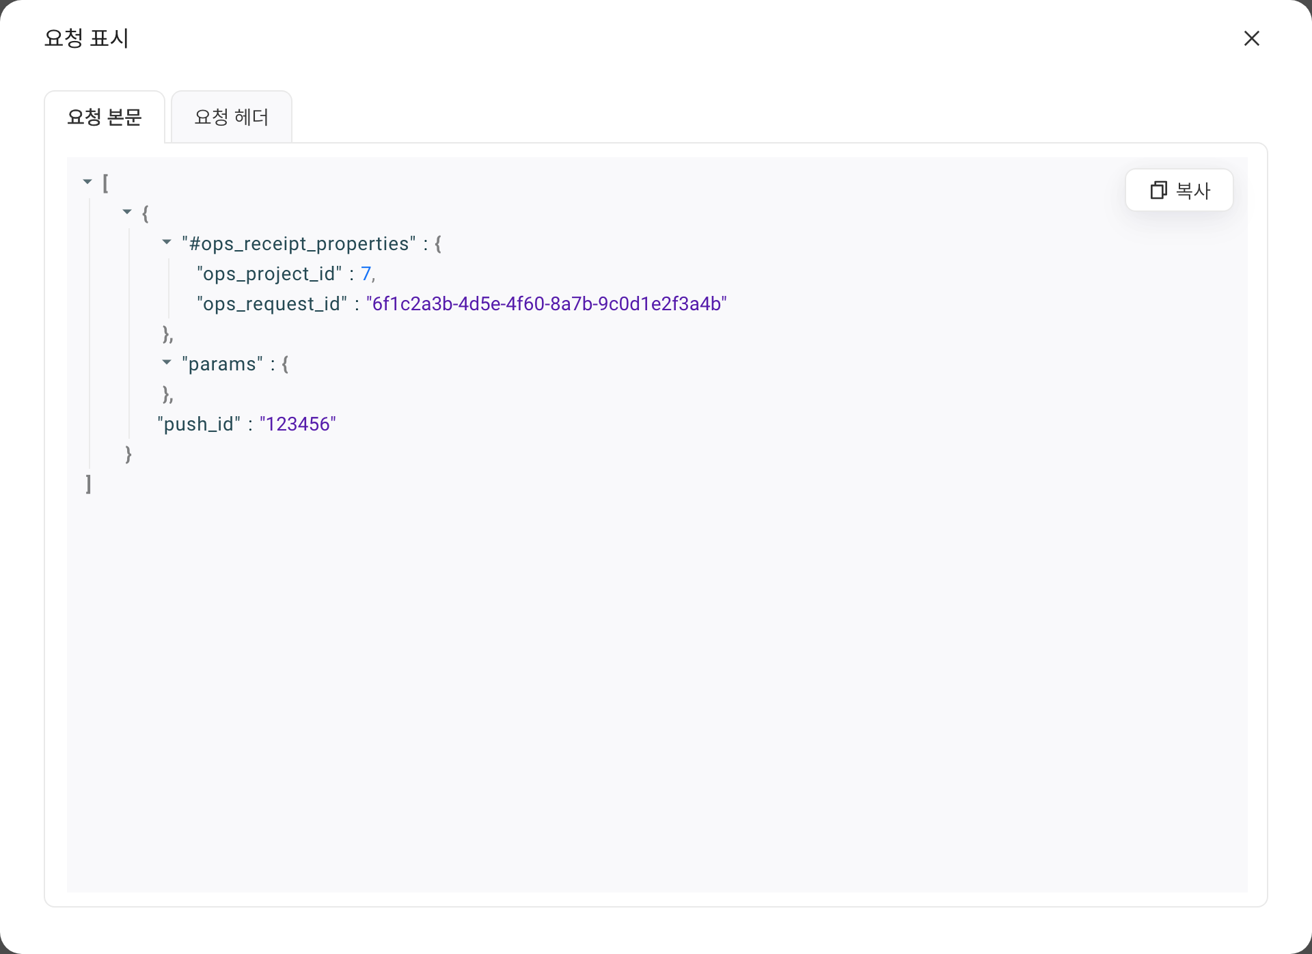Select the "push_id" key text
Screen dimensions: 1312x954
[199, 424]
